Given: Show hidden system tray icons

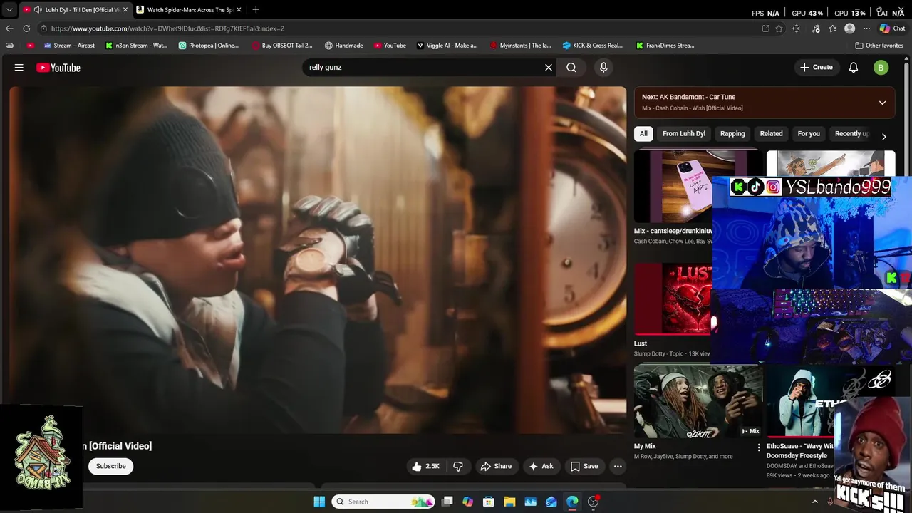Looking at the screenshot, I should [x=815, y=502].
